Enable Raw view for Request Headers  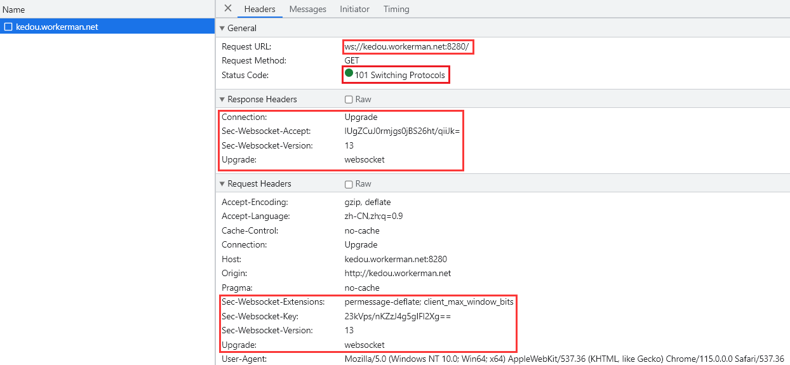click(349, 184)
